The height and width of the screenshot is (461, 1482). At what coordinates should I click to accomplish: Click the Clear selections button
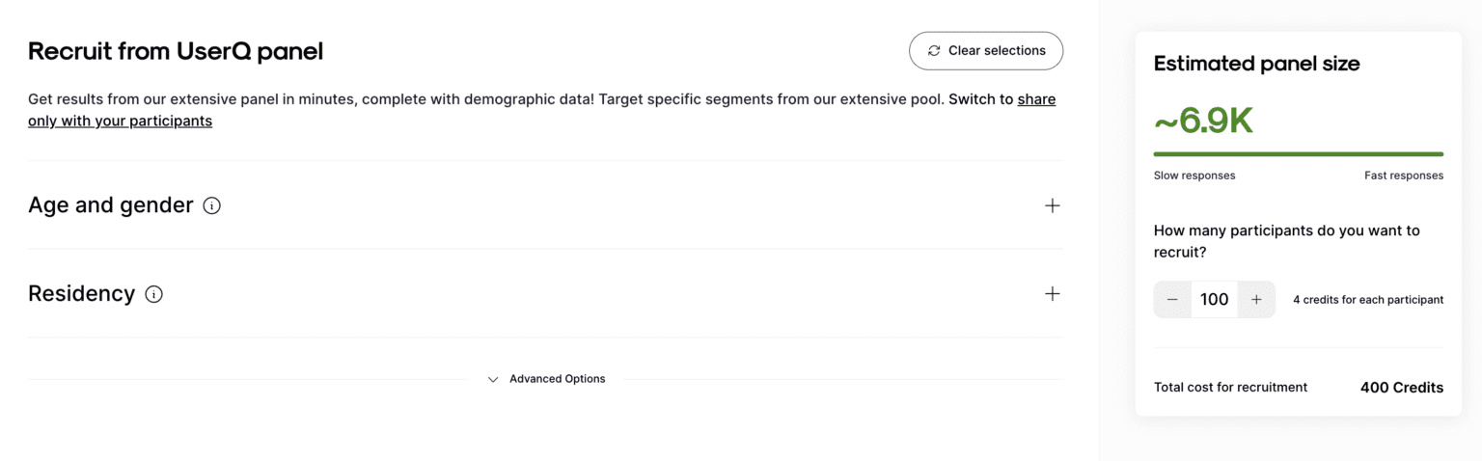pyautogui.click(x=985, y=51)
